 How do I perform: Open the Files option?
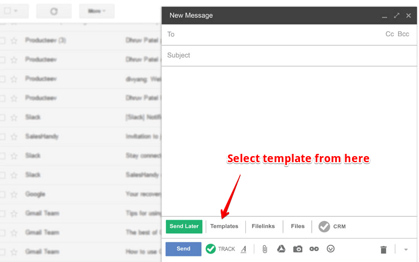pos(298,226)
